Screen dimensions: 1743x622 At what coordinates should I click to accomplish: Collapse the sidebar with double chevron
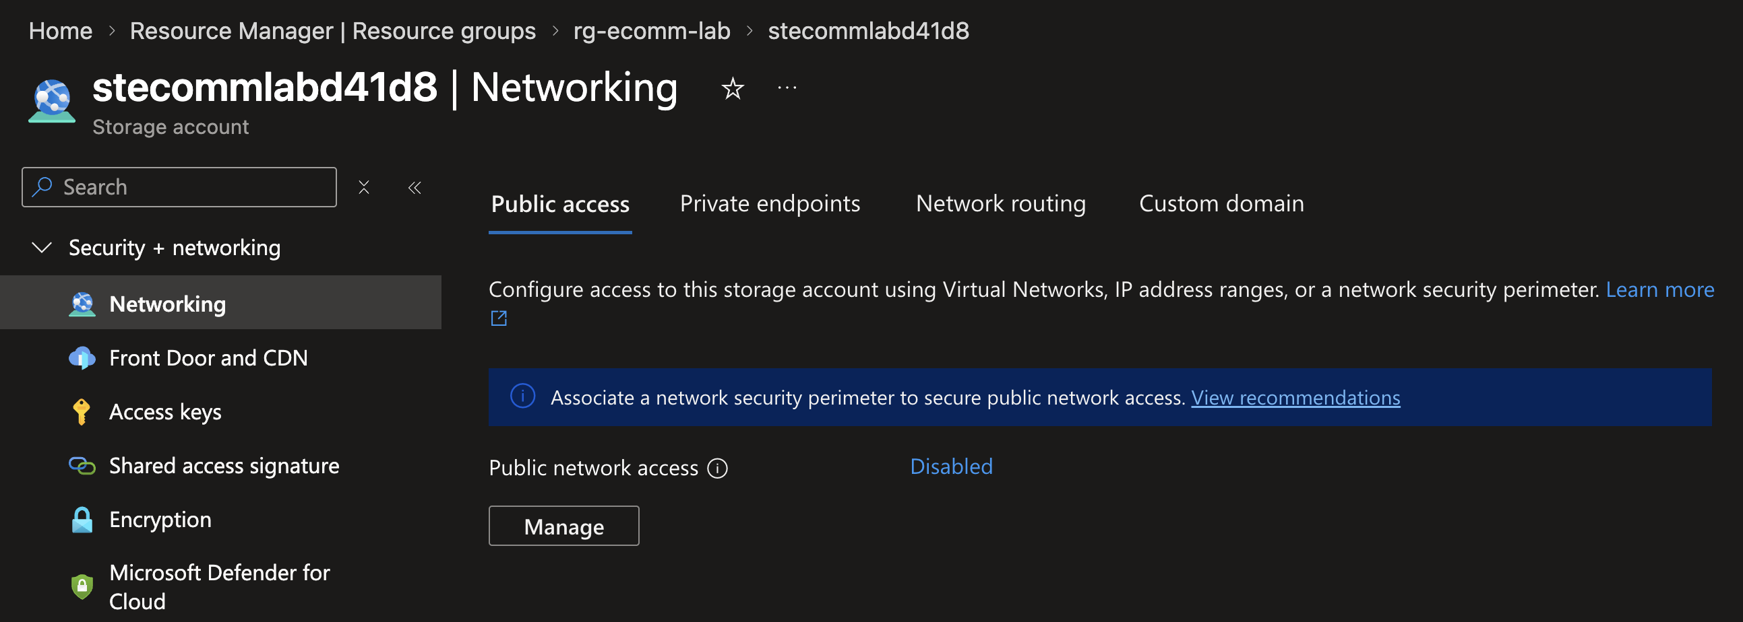(x=415, y=187)
